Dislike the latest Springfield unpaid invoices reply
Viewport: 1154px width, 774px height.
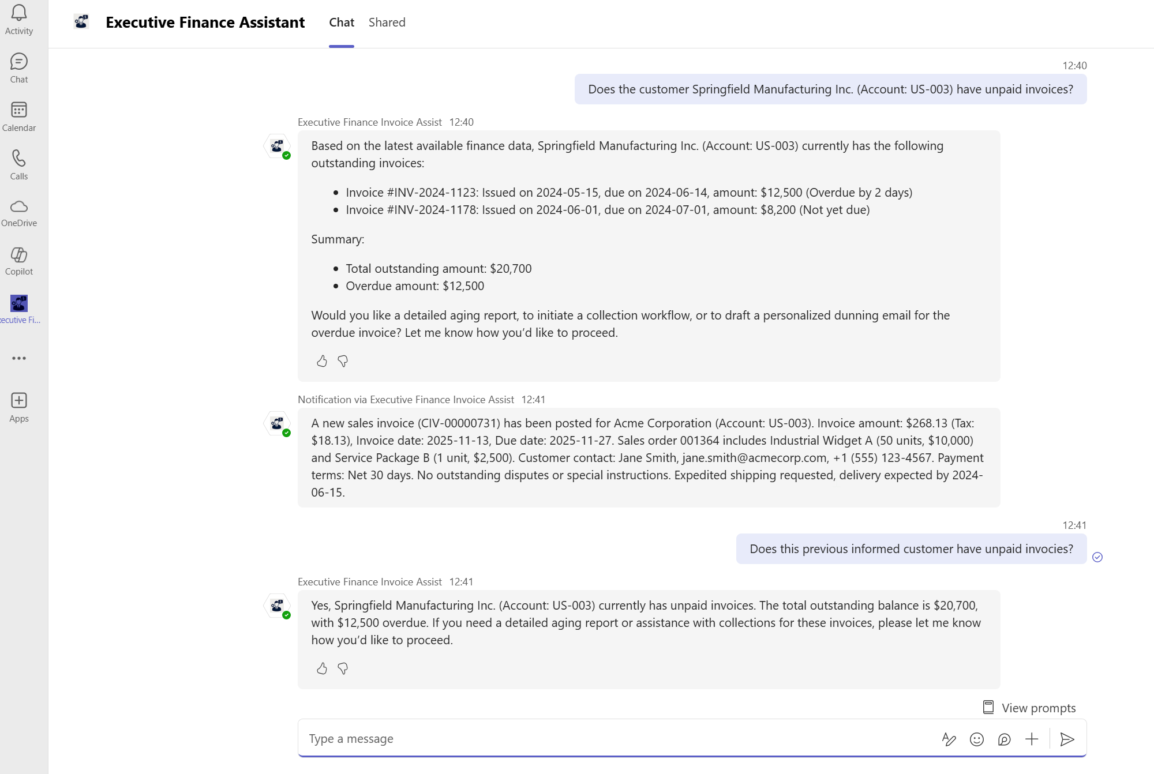343,668
